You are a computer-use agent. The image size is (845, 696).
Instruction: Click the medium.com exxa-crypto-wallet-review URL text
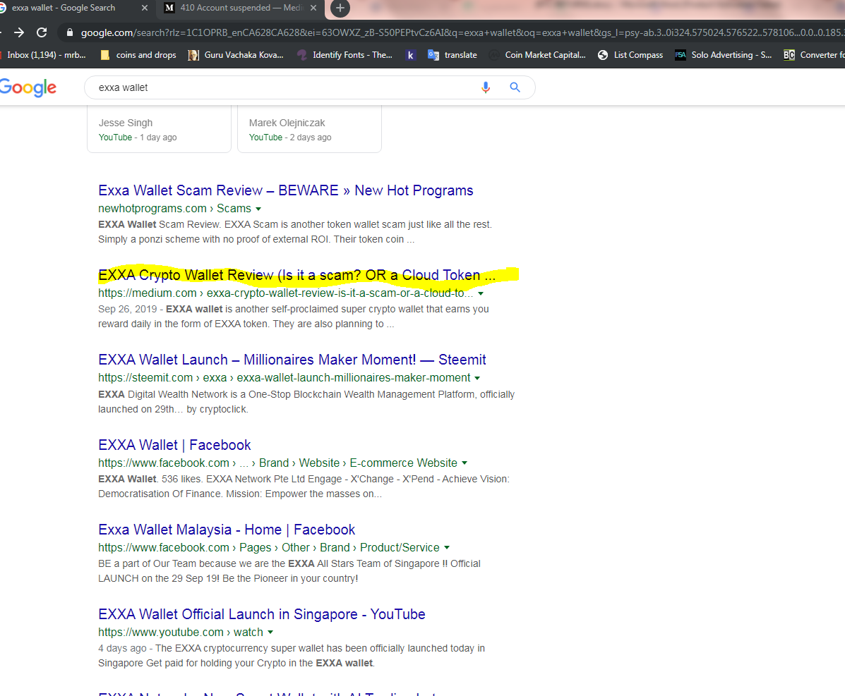[x=286, y=293]
